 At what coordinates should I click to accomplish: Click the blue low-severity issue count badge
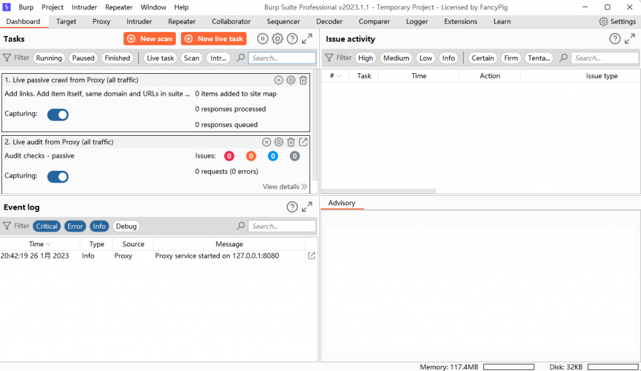[273, 156]
